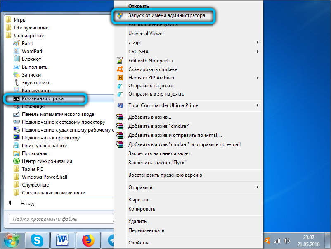Click the Word icon on the taskbar
Viewport: 331px width, 249px height.
[63, 240]
